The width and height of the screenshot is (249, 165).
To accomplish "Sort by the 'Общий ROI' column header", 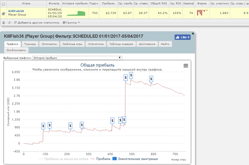I will [x=159, y=3].
